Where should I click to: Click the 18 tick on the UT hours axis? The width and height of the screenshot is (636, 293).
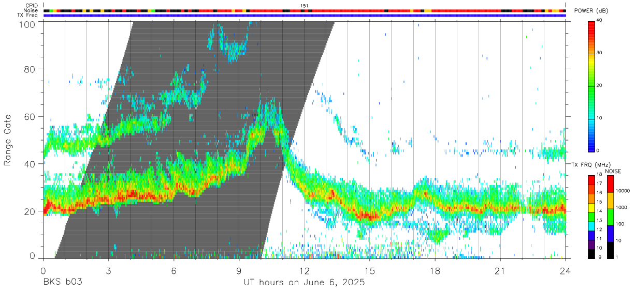pyautogui.click(x=435, y=270)
